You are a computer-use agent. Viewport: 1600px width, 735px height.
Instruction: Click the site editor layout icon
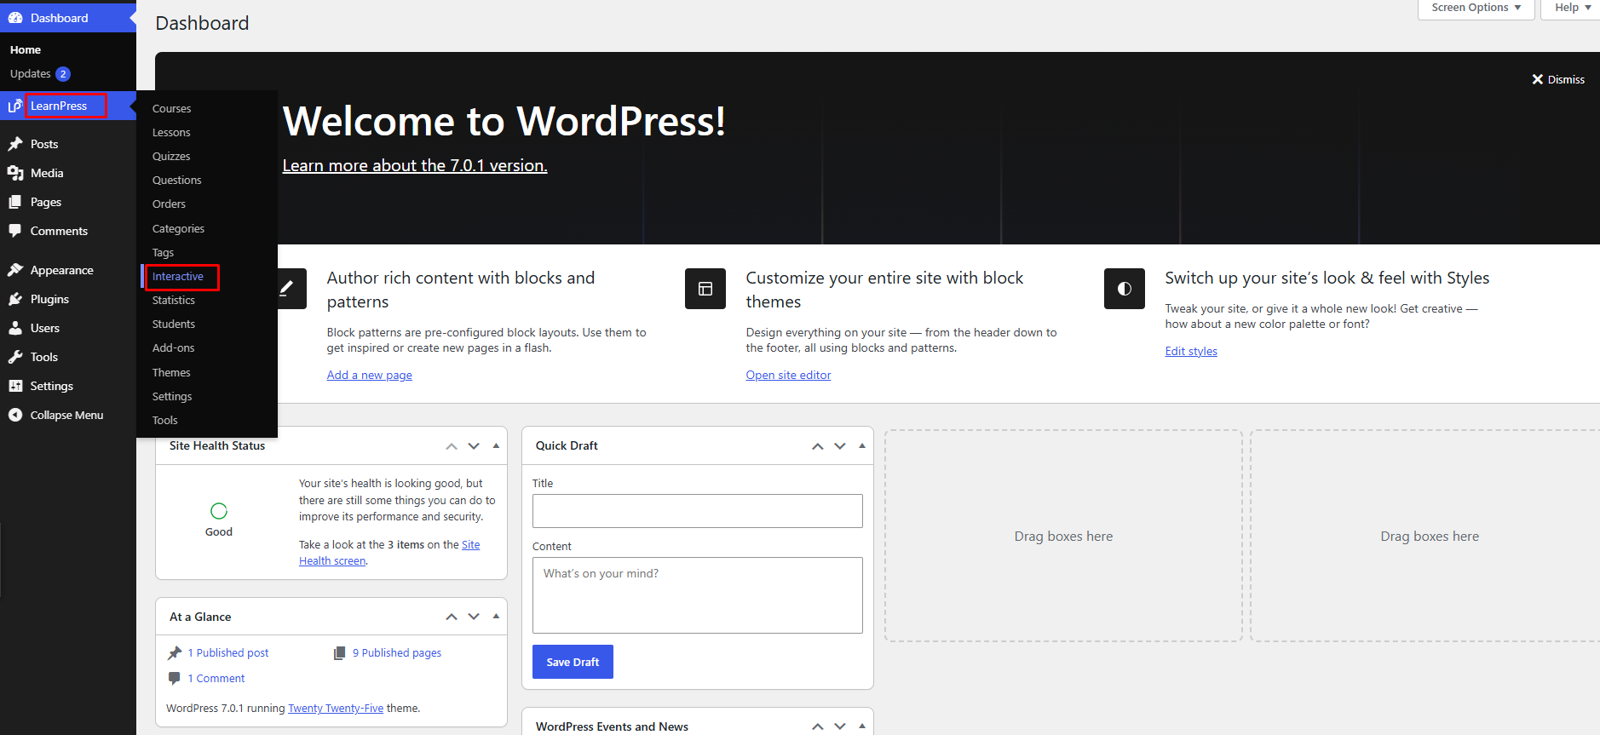[x=705, y=289]
